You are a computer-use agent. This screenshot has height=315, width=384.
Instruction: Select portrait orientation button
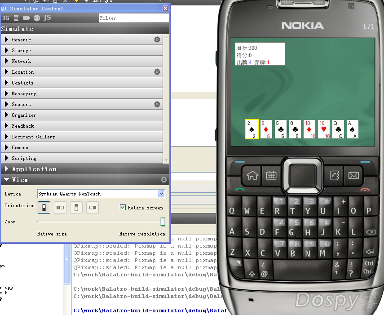coord(44,208)
